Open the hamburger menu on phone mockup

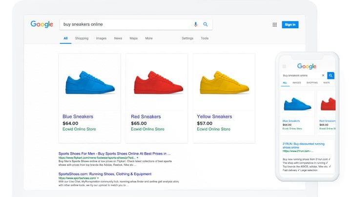pyautogui.click(x=284, y=66)
